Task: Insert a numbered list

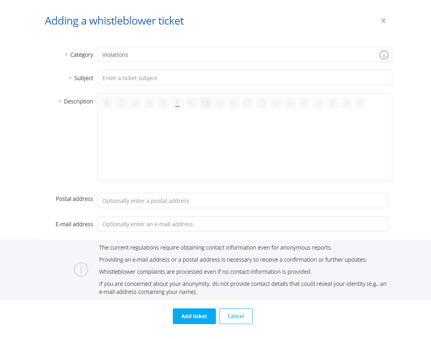Action: 234,103
